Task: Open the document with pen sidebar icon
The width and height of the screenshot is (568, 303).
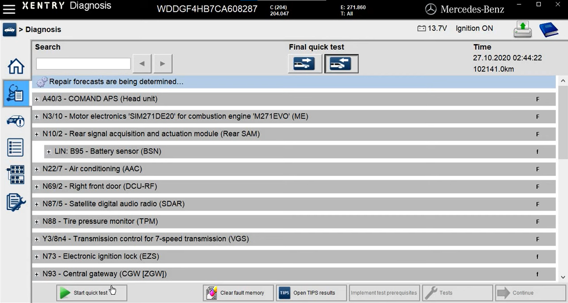Action: click(x=15, y=202)
